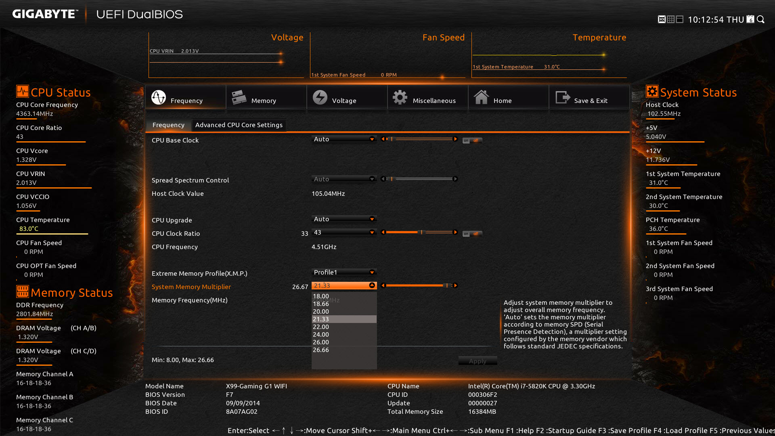Click the window layout mode icon
775x436 pixels.
[680, 19]
